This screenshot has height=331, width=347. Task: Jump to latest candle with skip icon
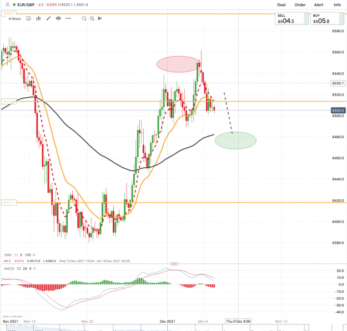(100, 18)
